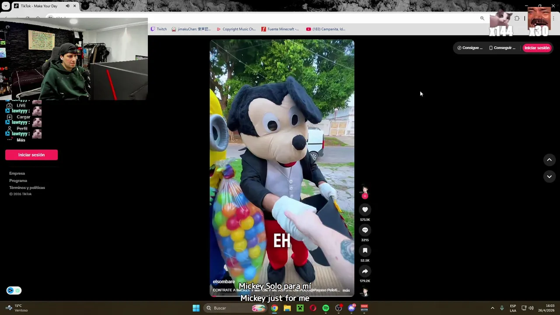Open Voicemeeter from the taskbar
560x315 pixels.
[x=364, y=308]
